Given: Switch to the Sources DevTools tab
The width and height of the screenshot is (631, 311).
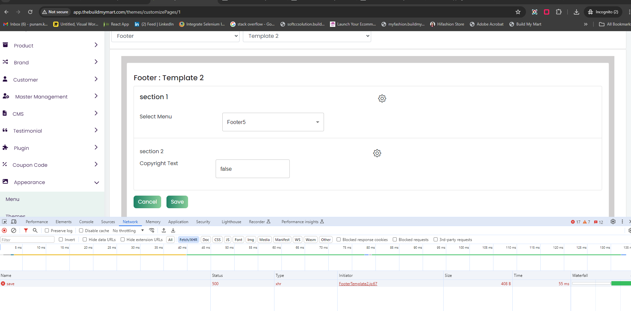Looking at the screenshot, I should (108, 222).
